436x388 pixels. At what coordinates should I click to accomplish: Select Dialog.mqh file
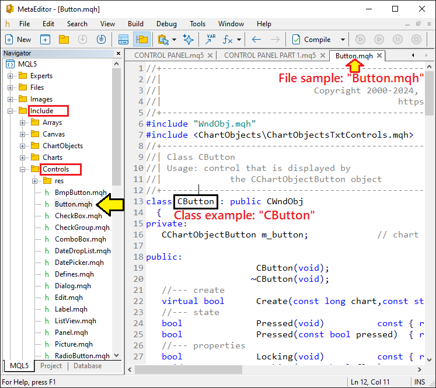[x=73, y=286]
